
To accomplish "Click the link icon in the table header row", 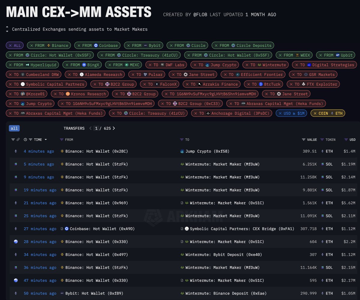I will [x=17, y=139].
